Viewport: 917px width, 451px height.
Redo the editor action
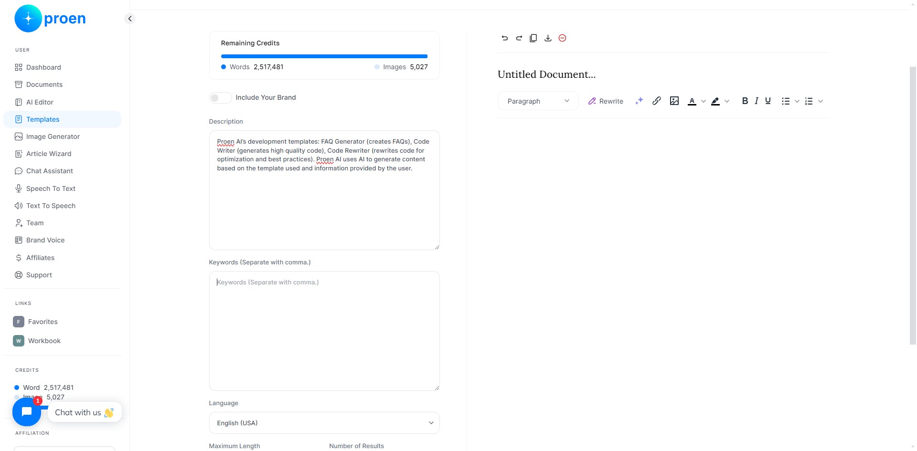519,38
